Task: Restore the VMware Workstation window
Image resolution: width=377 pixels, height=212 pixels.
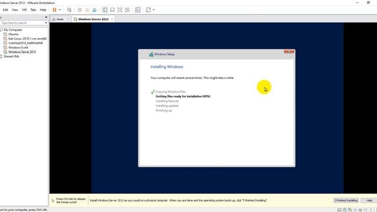Action: [x=368, y=2]
